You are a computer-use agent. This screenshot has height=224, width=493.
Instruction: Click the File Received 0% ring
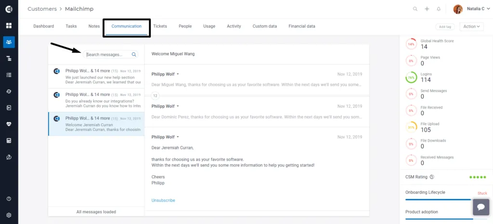pos(411,110)
